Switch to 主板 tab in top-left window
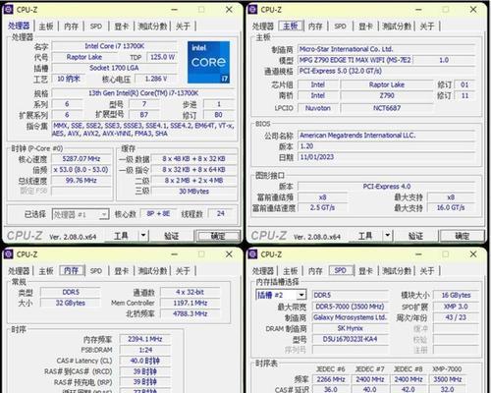Image resolution: width=491 pixels, height=393 pixels. (46, 27)
